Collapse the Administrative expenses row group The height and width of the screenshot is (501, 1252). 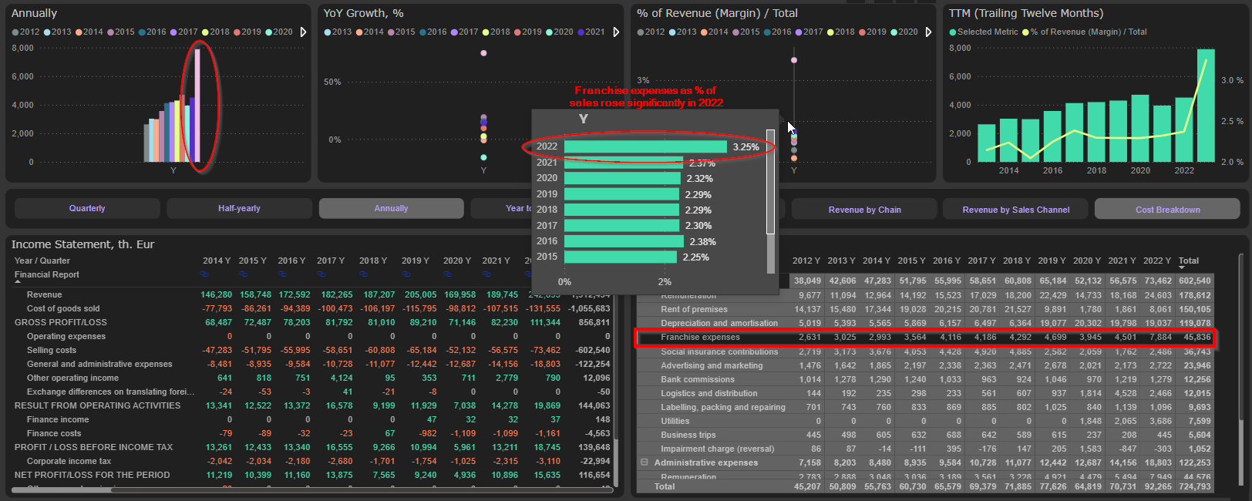click(644, 462)
